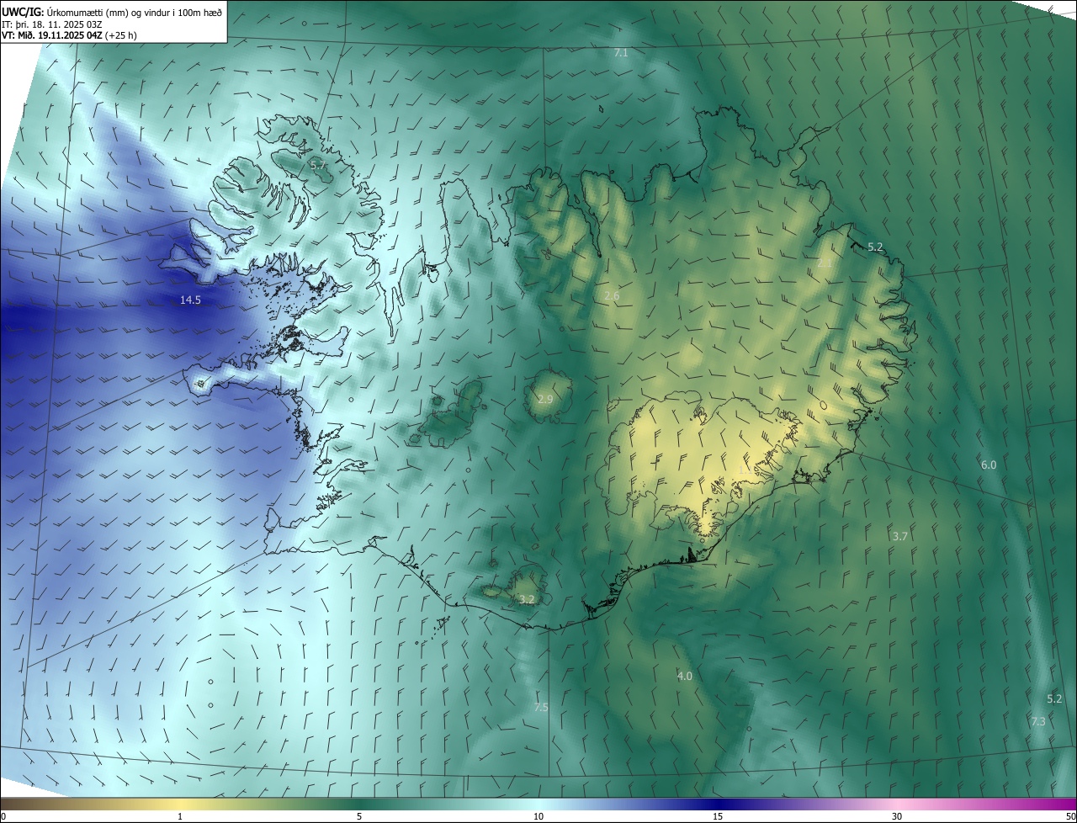Click the colorbar tick label 5
The image size is (1077, 823).
tap(359, 816)
